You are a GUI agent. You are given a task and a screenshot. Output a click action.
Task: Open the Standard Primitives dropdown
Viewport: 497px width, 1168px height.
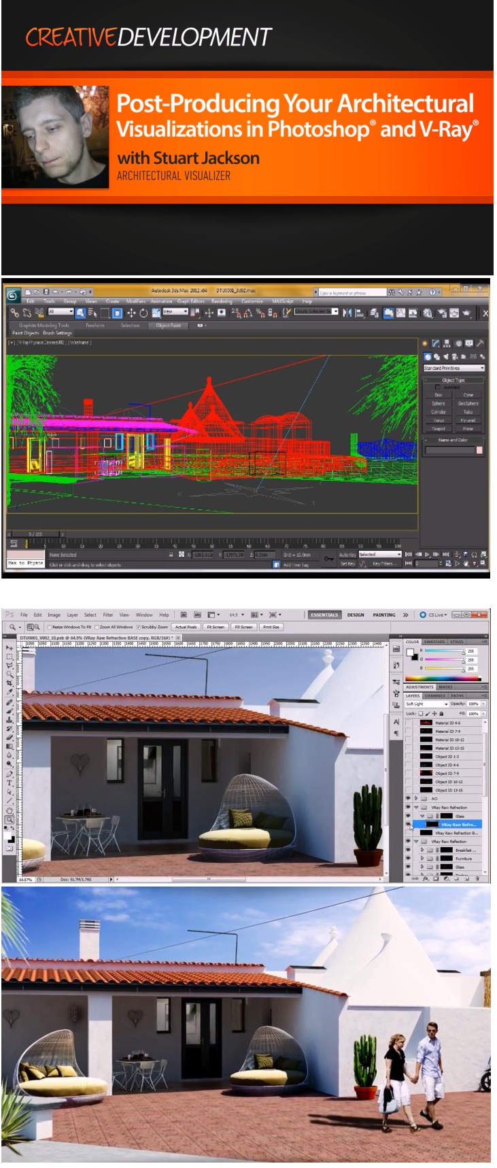453,368
